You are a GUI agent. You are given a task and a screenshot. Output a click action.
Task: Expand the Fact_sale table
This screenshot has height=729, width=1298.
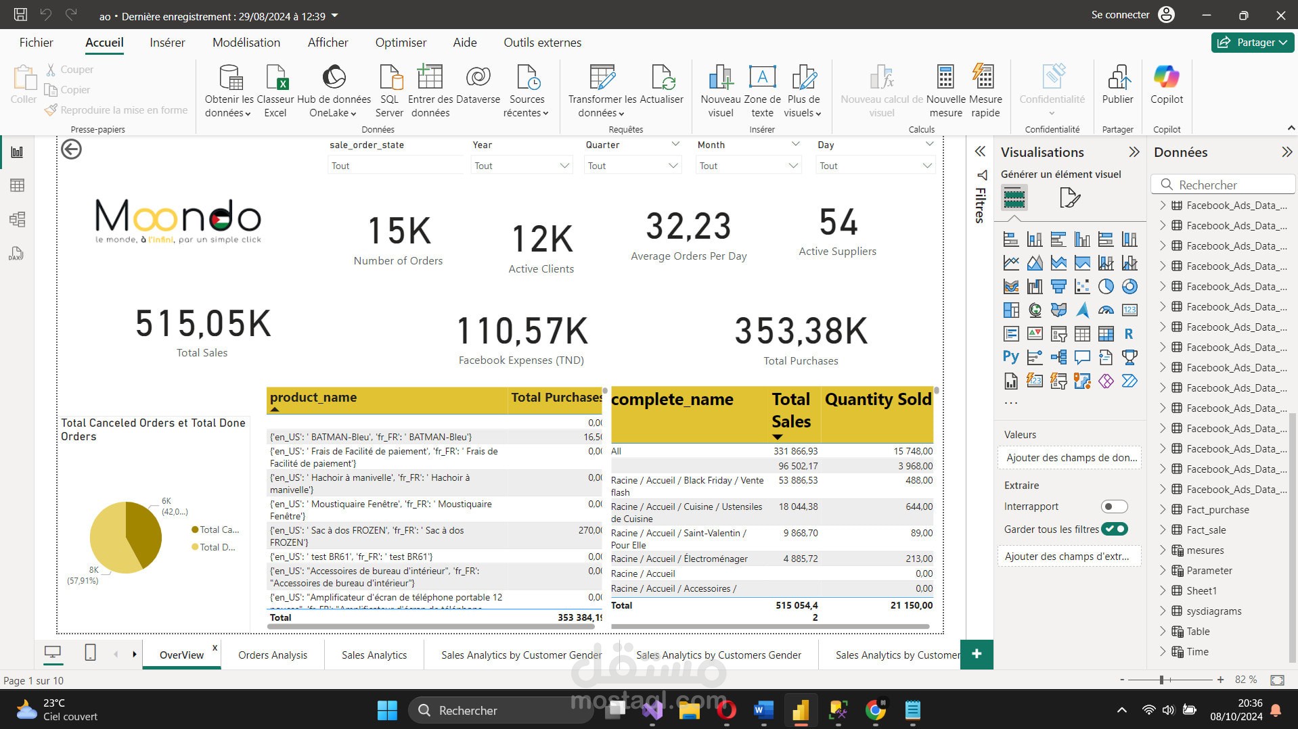point(1163,530)
